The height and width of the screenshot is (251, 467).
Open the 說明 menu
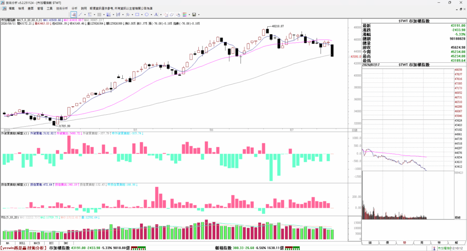(x=84, y=8)
